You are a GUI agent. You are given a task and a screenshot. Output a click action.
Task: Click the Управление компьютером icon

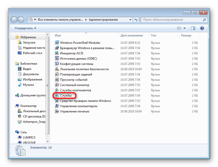tap(57, 106)
